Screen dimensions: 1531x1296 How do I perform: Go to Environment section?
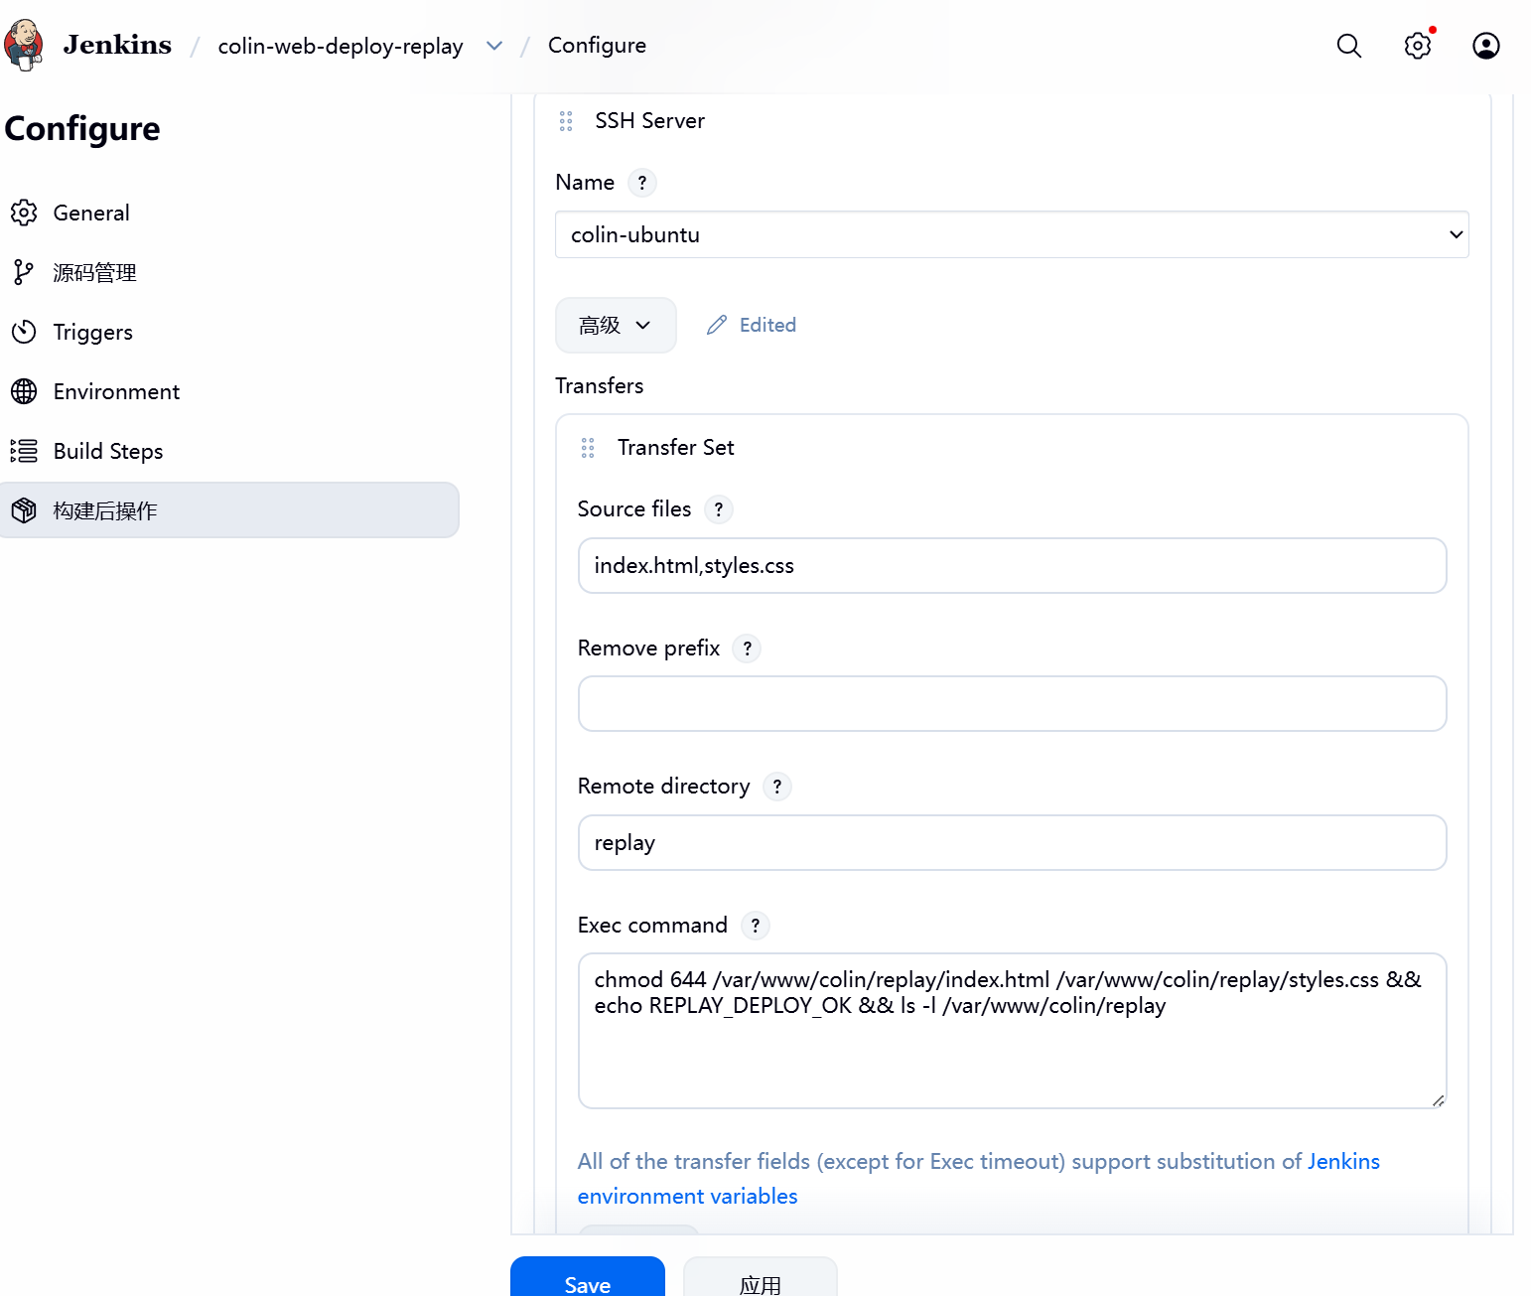click(x=229, y=391)
